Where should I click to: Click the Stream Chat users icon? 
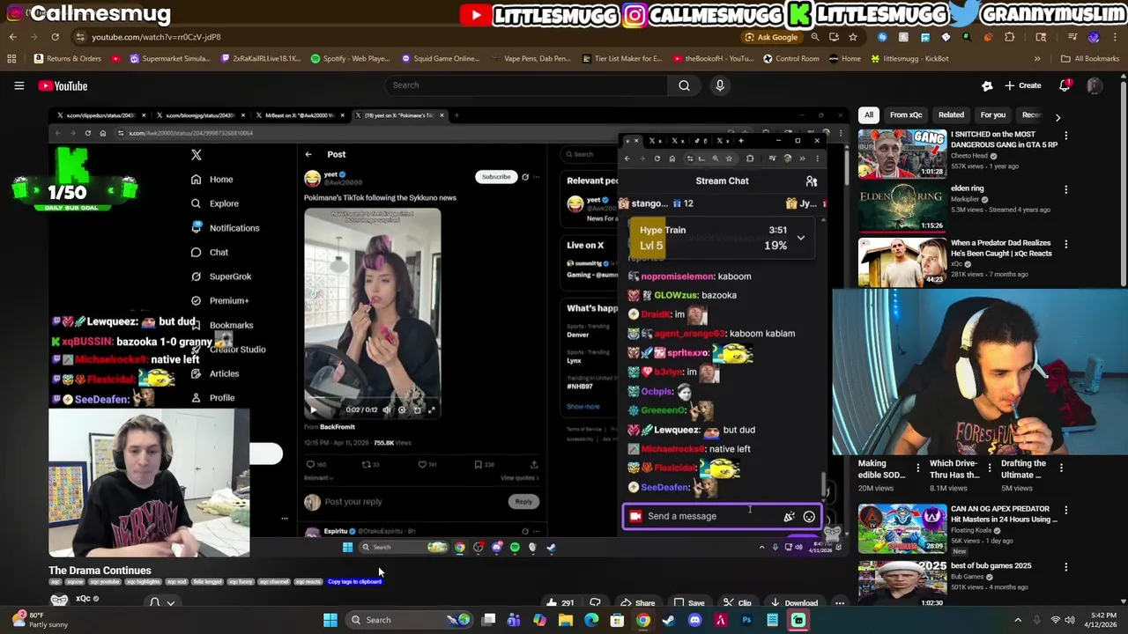[x=812, y=181]
